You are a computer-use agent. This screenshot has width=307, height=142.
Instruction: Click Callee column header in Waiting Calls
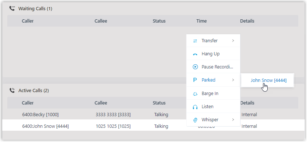(x=101, y=21)
